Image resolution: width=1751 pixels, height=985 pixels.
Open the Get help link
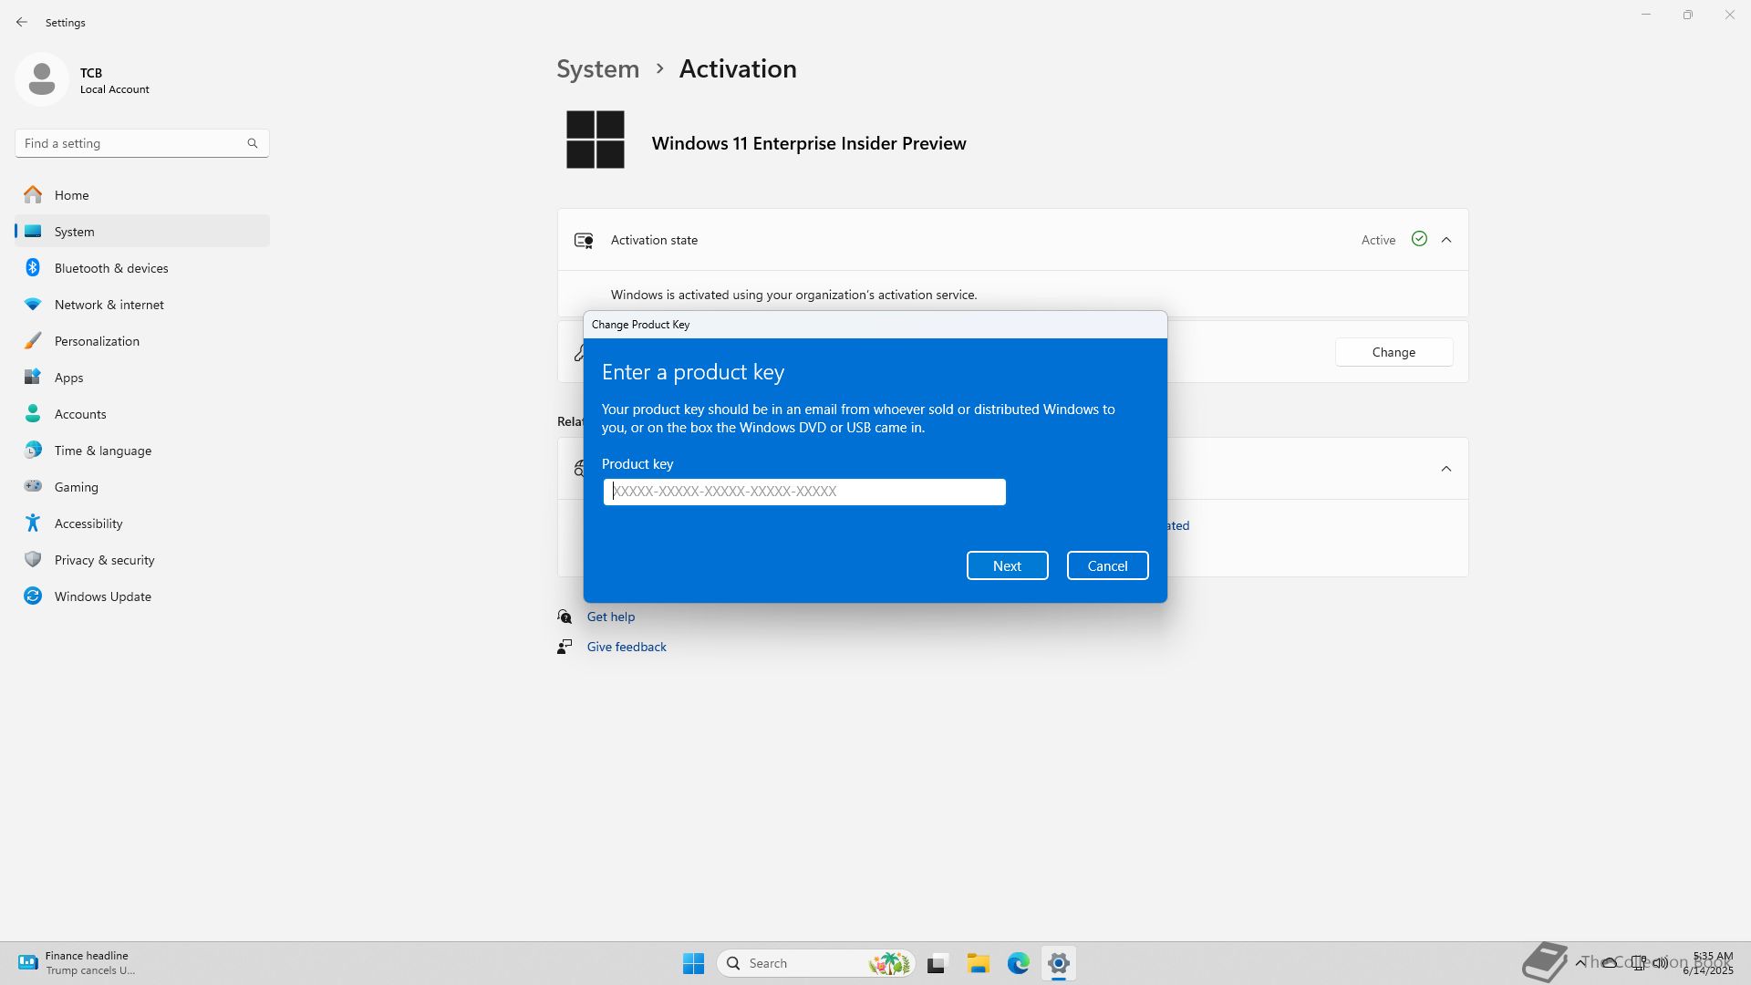point(610,617)
